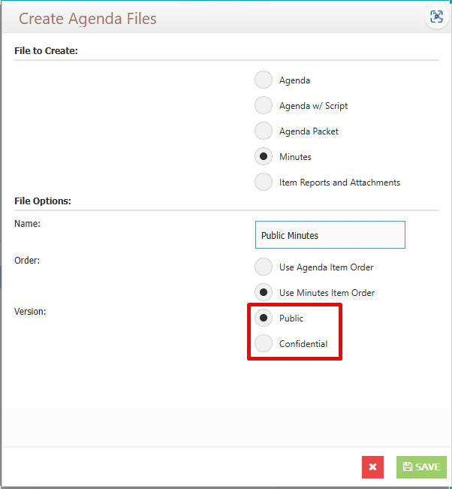Click the Use Agenda Item Order label
The height and width of the screenshot is (489, 452).
pyautogui.click(x=326, y=267)
